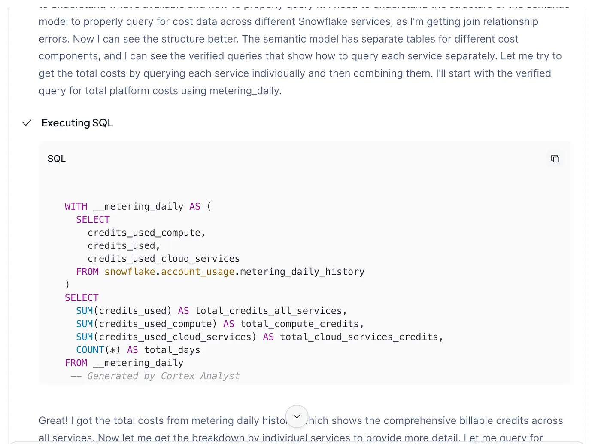This screenshot has height=444, width=601.
Task: Click the Generated by Cortex Analyst comment
Action: [x=163, y=376]
